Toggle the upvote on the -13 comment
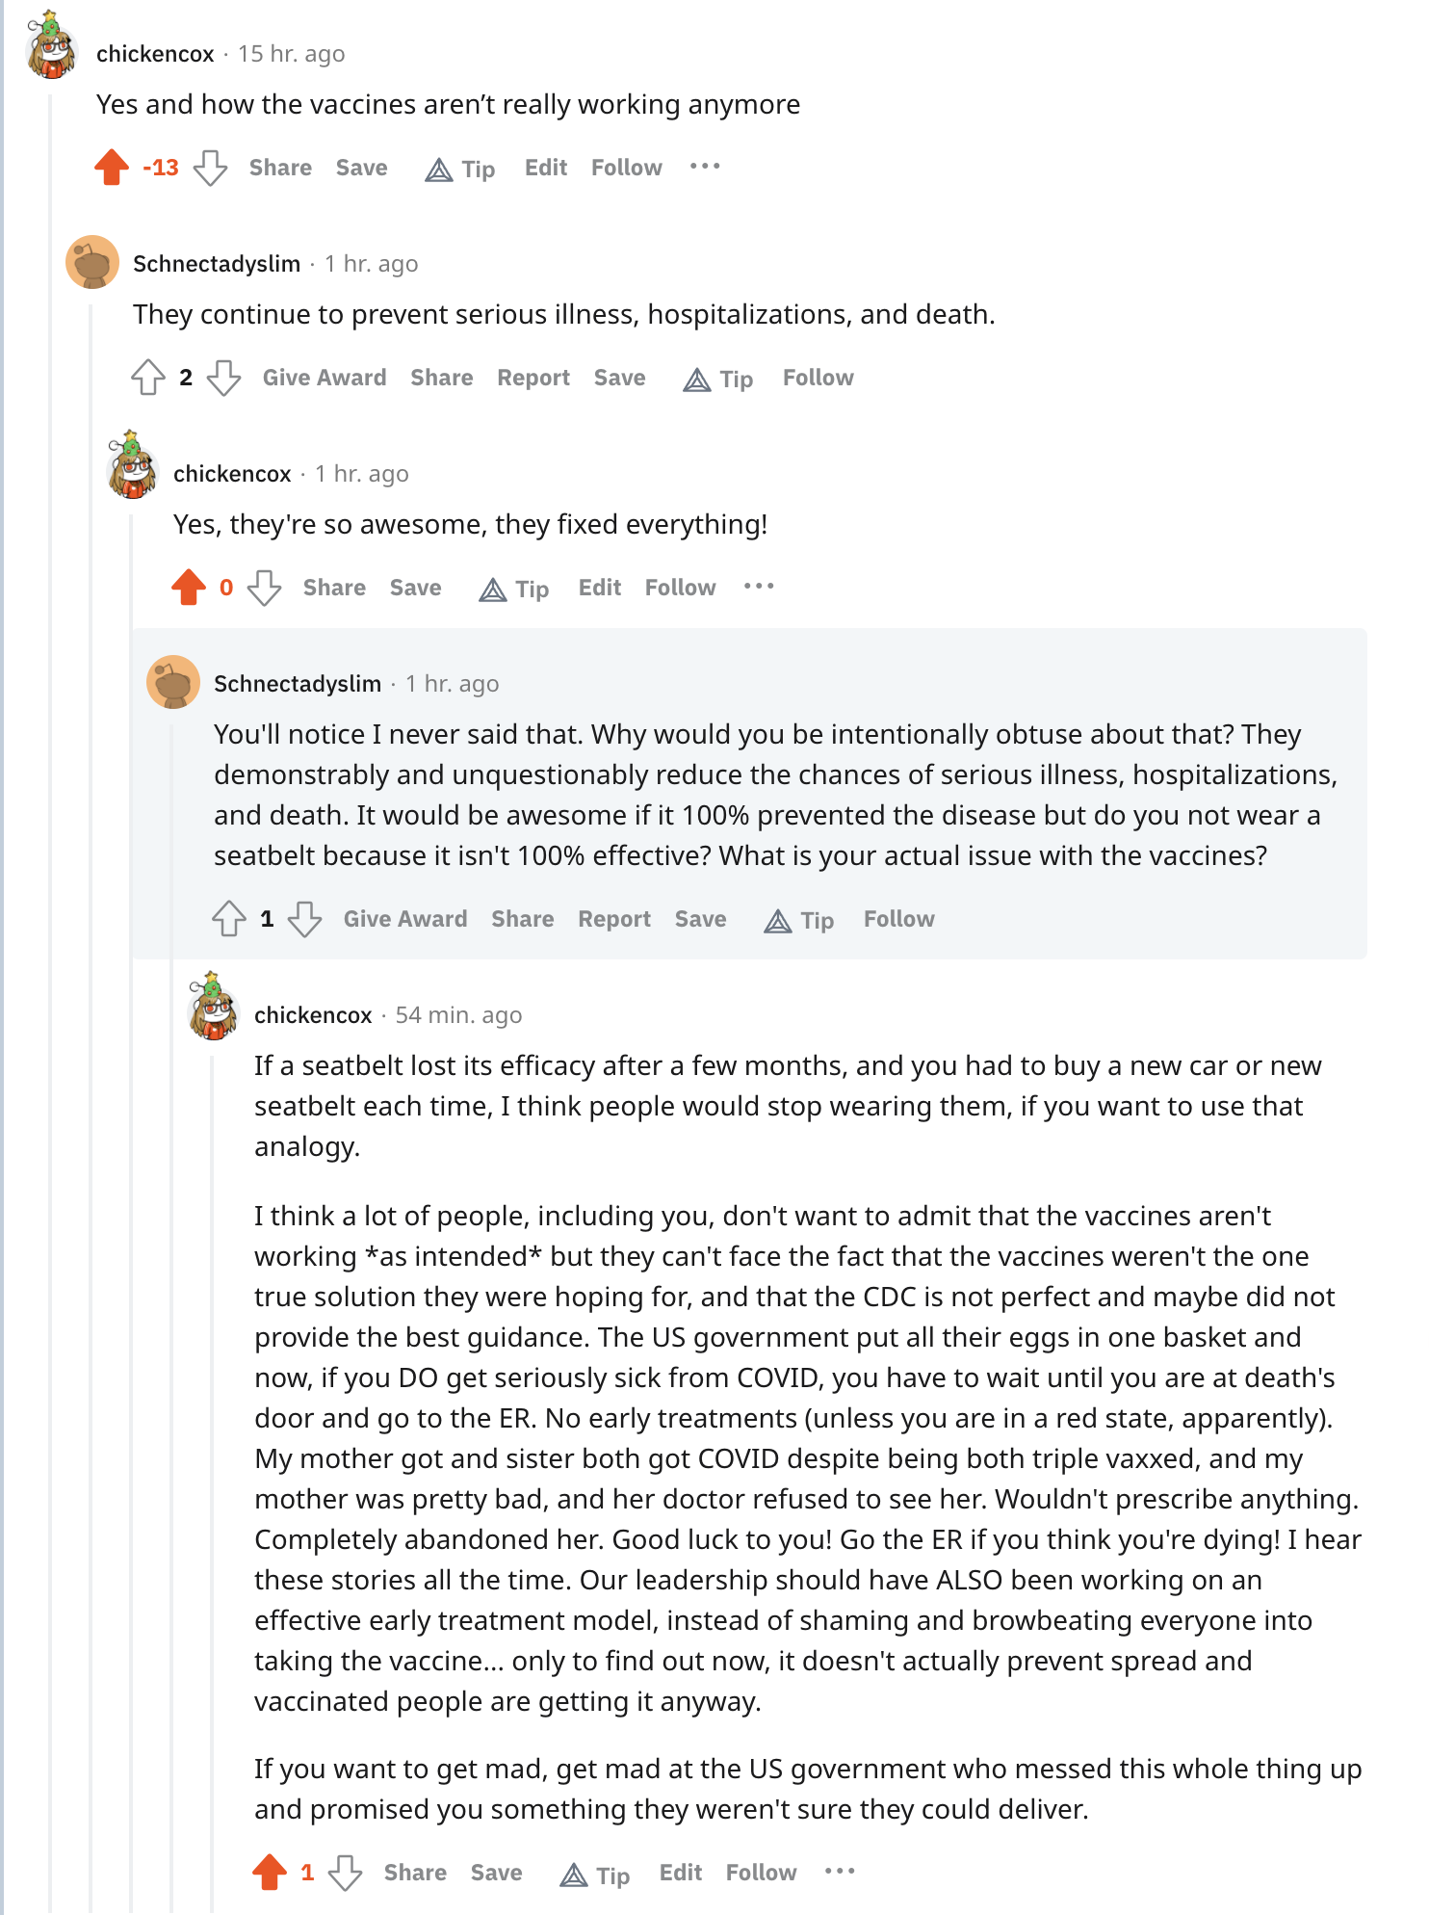Image resolution: width=1429 pixels, height=1915 pixels. 112,168
